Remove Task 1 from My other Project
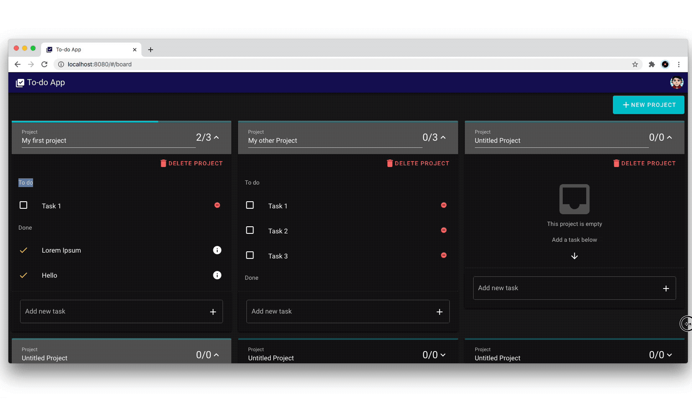Screen dimensions: 692x400 coord(443,205)
